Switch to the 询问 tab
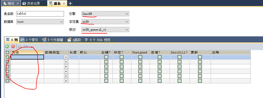This screenshot has height=98, width=263. [11, 3]
